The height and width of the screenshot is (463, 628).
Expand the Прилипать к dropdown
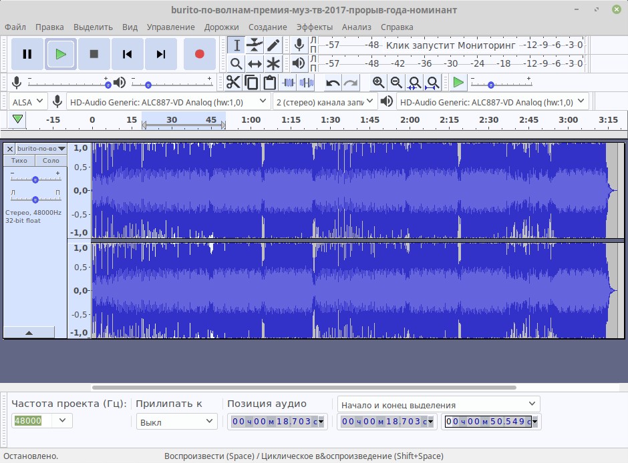[177, 422]
